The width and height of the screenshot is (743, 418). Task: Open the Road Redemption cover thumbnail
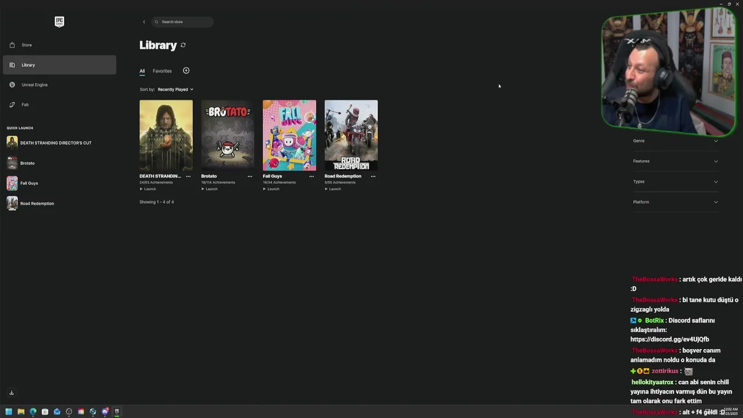pos(351,135)
